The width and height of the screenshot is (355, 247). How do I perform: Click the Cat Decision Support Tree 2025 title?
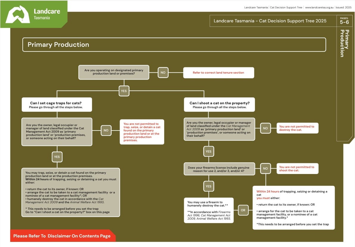point(270,21)
